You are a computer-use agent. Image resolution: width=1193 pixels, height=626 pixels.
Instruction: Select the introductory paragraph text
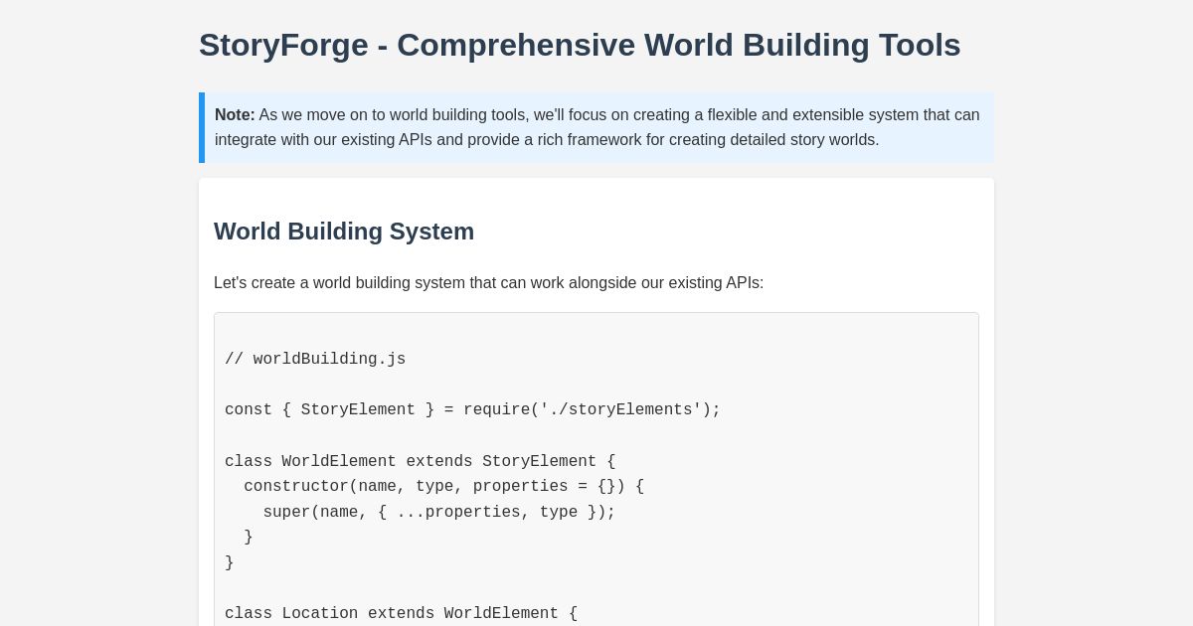pyautogui.click(x=488, y=283)
